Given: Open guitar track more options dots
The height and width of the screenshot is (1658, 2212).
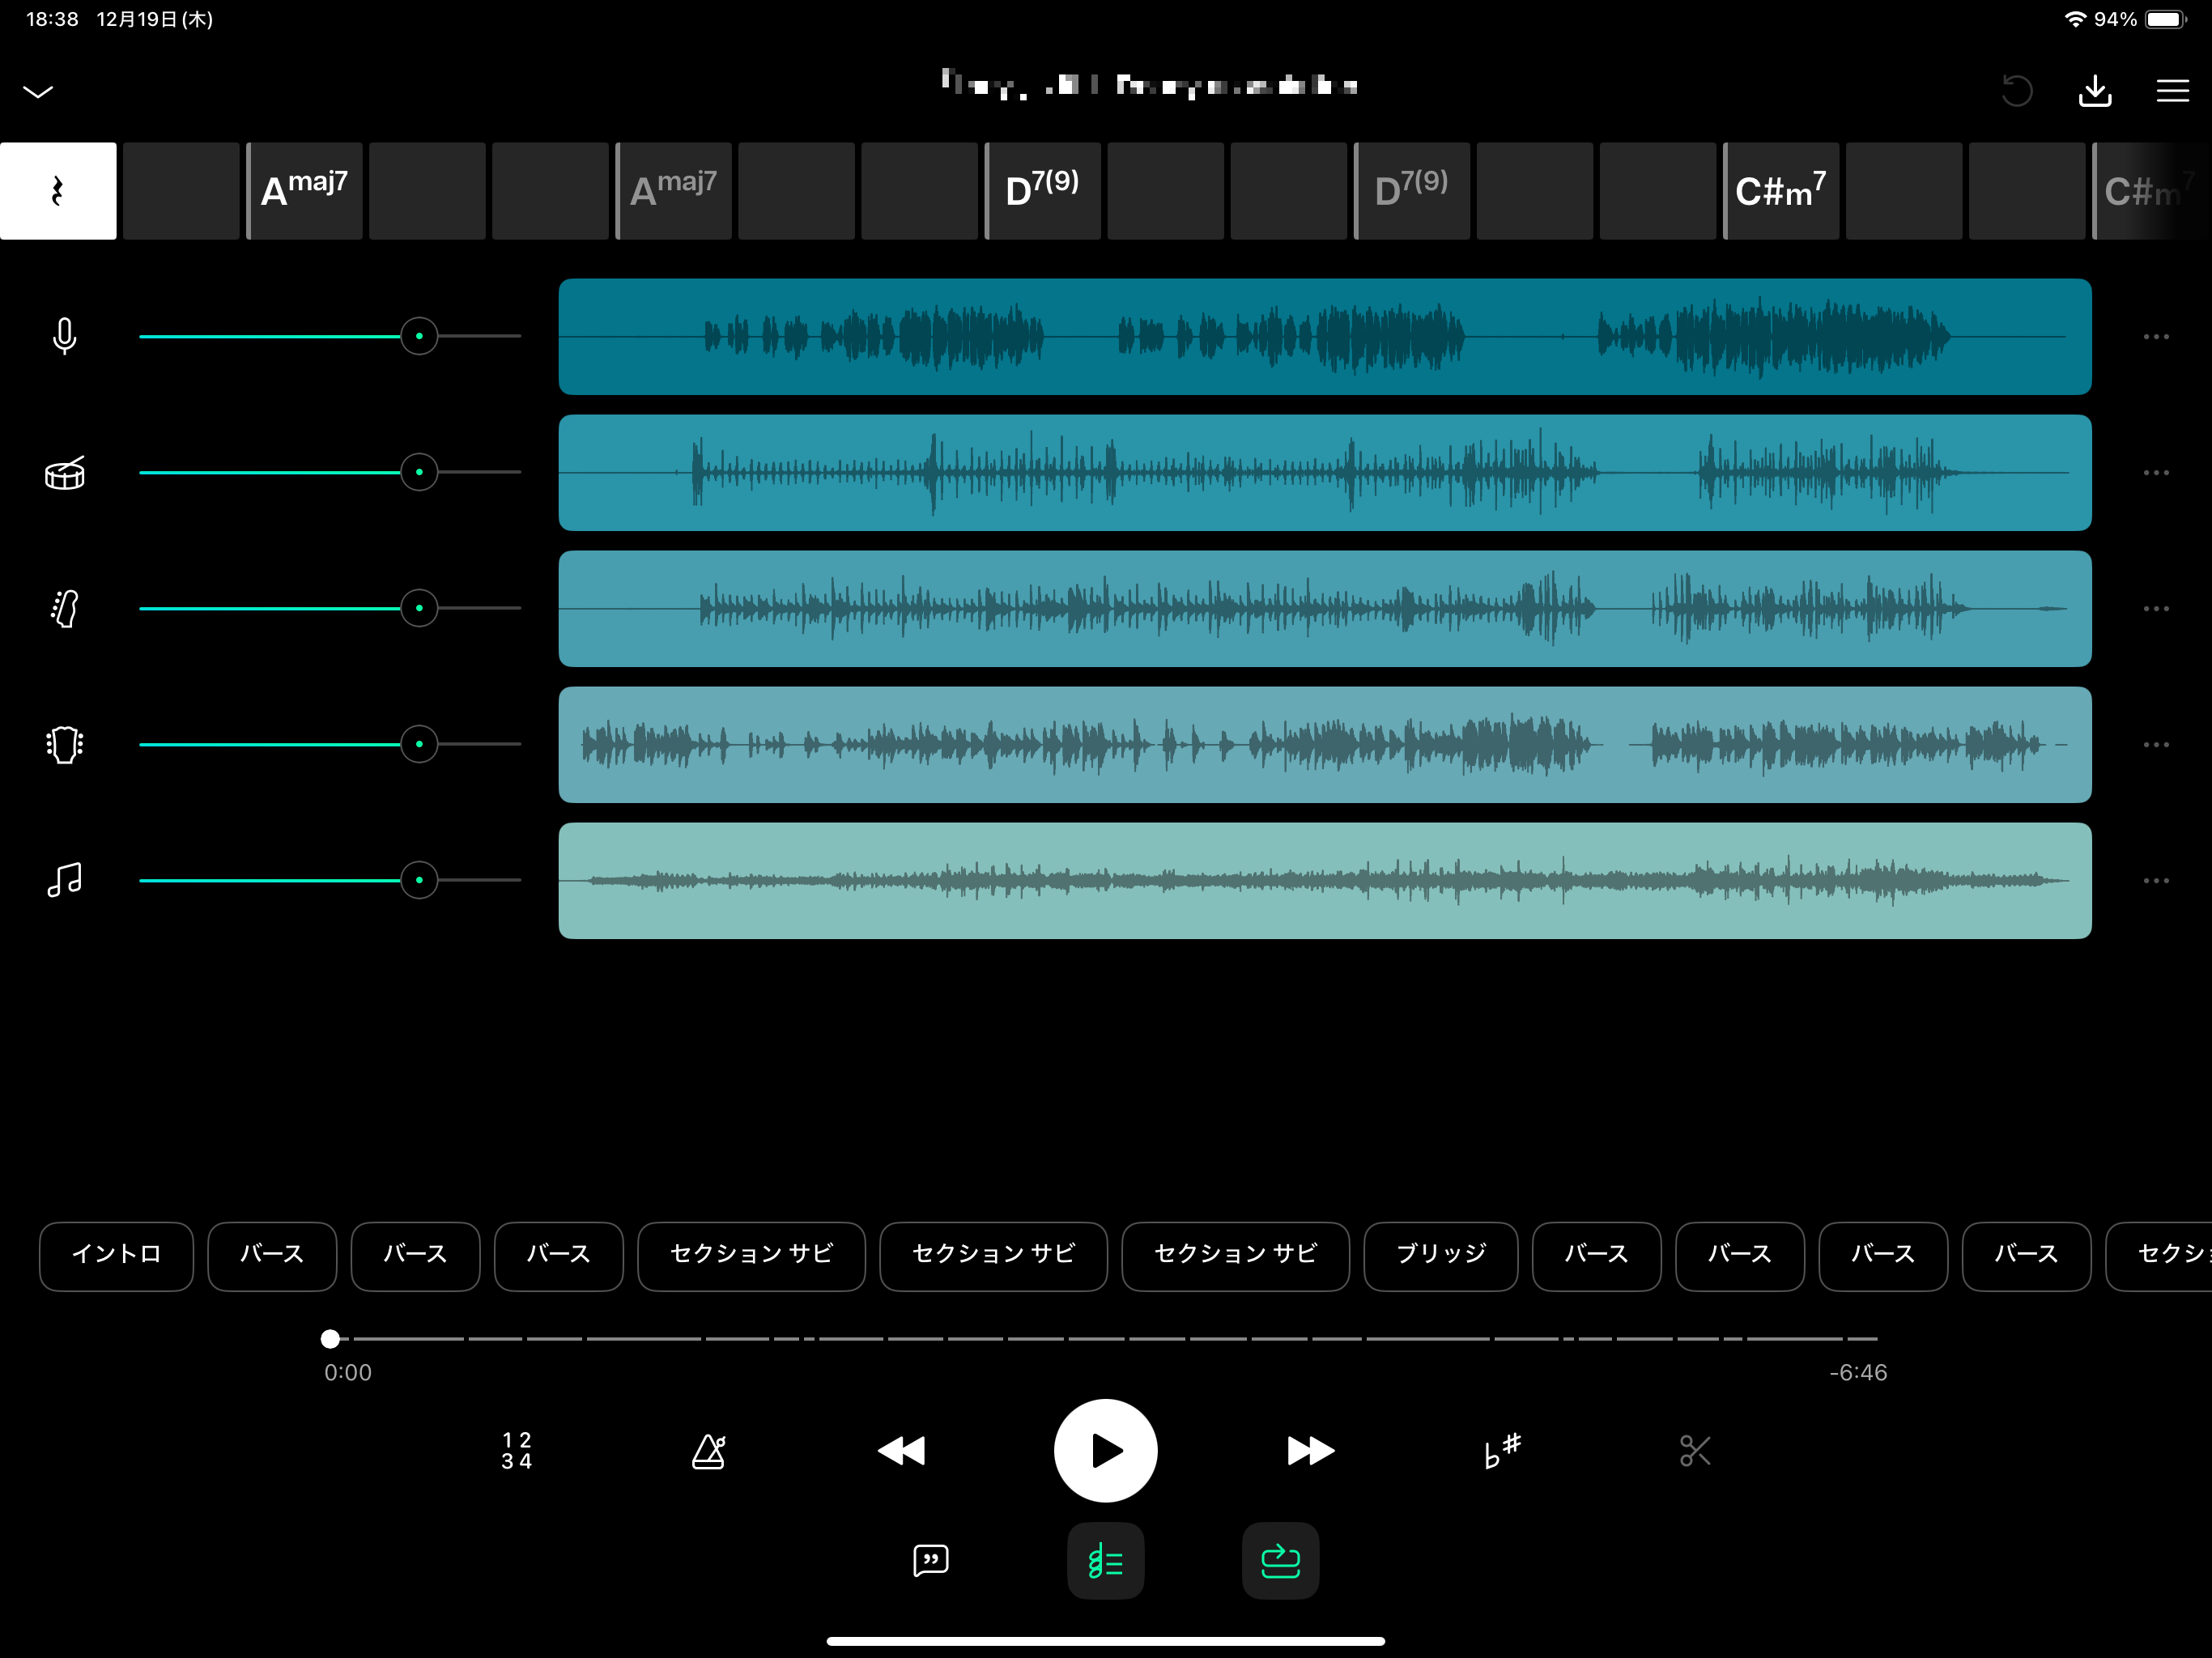Looking at the screenshot, I should 2156,745.
